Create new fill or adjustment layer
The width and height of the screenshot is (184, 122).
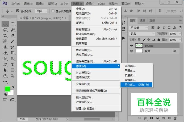[157, 118]
